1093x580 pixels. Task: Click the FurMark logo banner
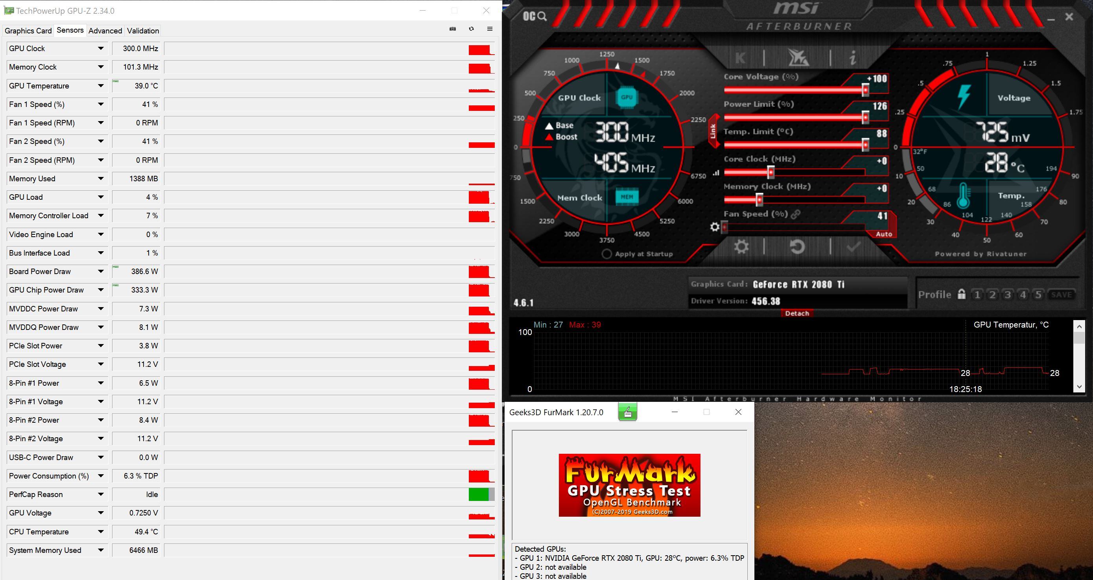point(629,485)
